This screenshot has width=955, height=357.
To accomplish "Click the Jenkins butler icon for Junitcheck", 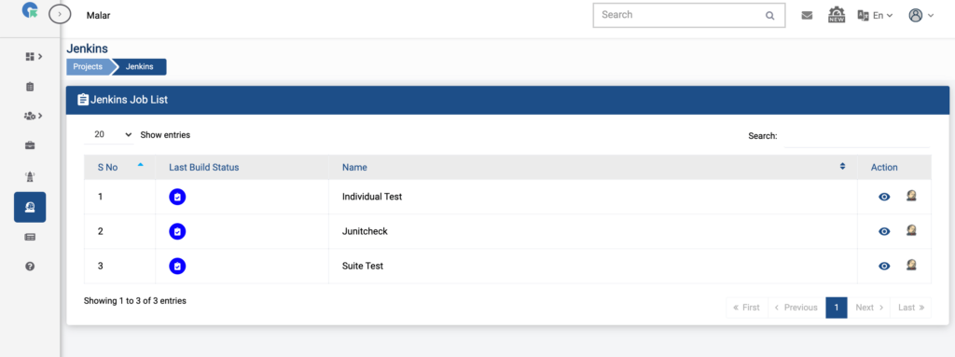I will (911, 230).
